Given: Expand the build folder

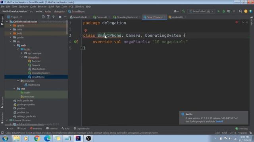Looking at the screenshot, I should (11, 34).
